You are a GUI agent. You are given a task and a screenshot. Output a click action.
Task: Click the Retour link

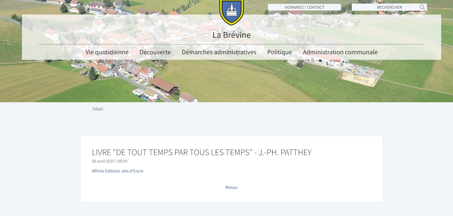click(232, 187)
